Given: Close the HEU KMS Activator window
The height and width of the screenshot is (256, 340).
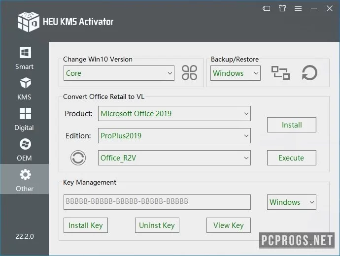Looking at the screenshot, I should [330, 8].
